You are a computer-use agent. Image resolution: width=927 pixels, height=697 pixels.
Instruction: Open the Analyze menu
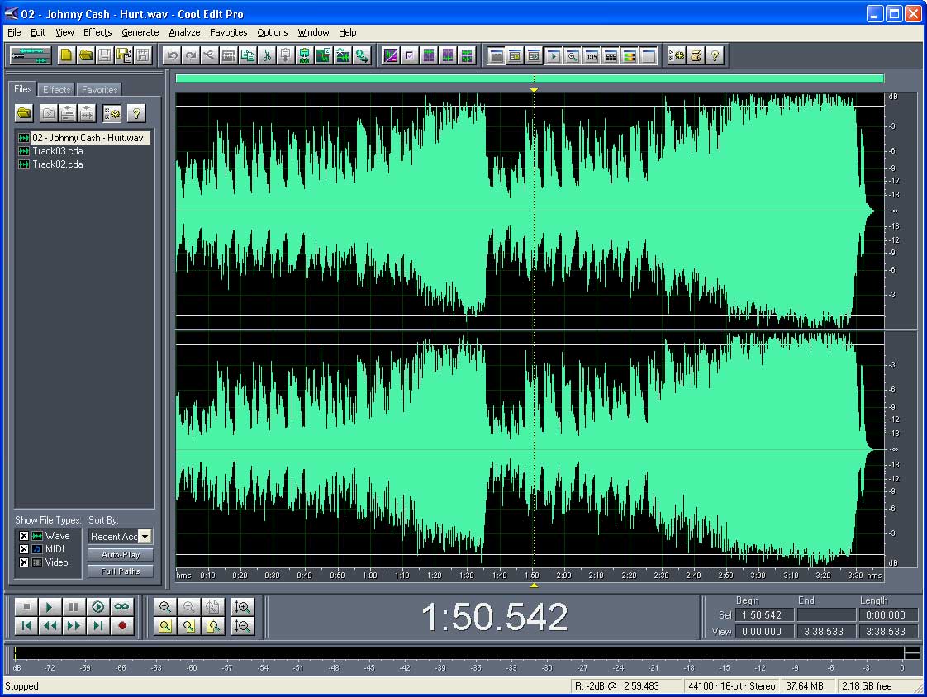[184, 32]
